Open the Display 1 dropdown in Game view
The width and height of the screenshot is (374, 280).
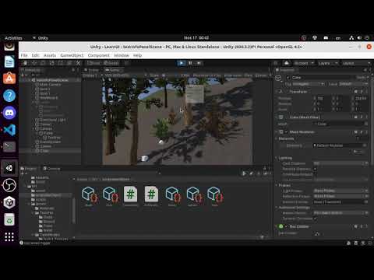pos(93,75)
